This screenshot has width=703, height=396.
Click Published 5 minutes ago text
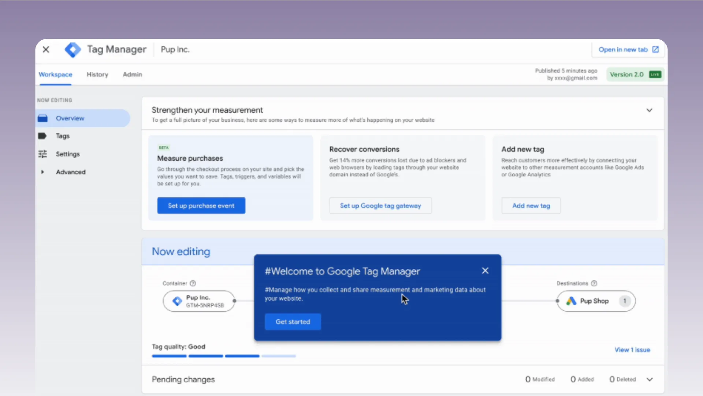pos(566,71)
